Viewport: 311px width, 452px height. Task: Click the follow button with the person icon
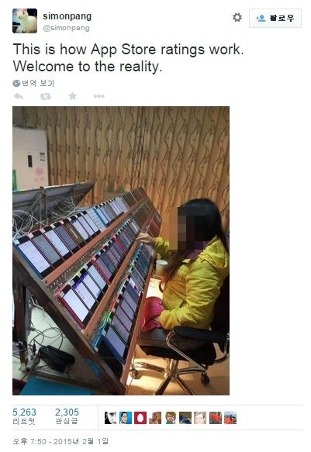coord(275,18)
